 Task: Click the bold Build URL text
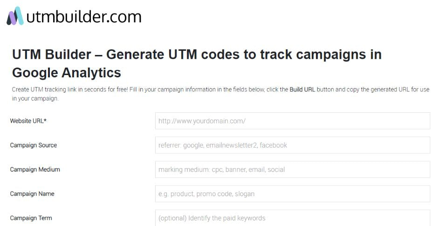[302, 89]
